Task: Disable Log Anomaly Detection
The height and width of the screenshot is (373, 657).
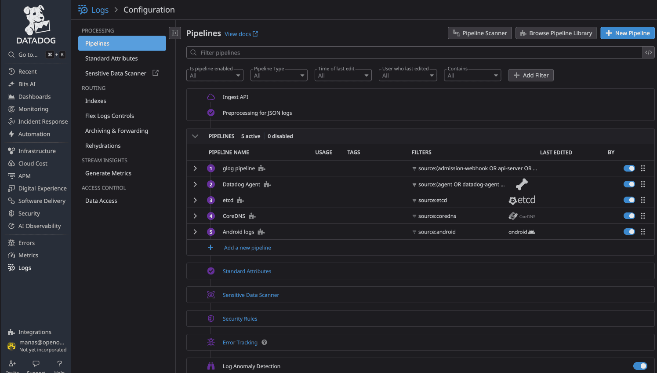Action: tap(640, 366)
